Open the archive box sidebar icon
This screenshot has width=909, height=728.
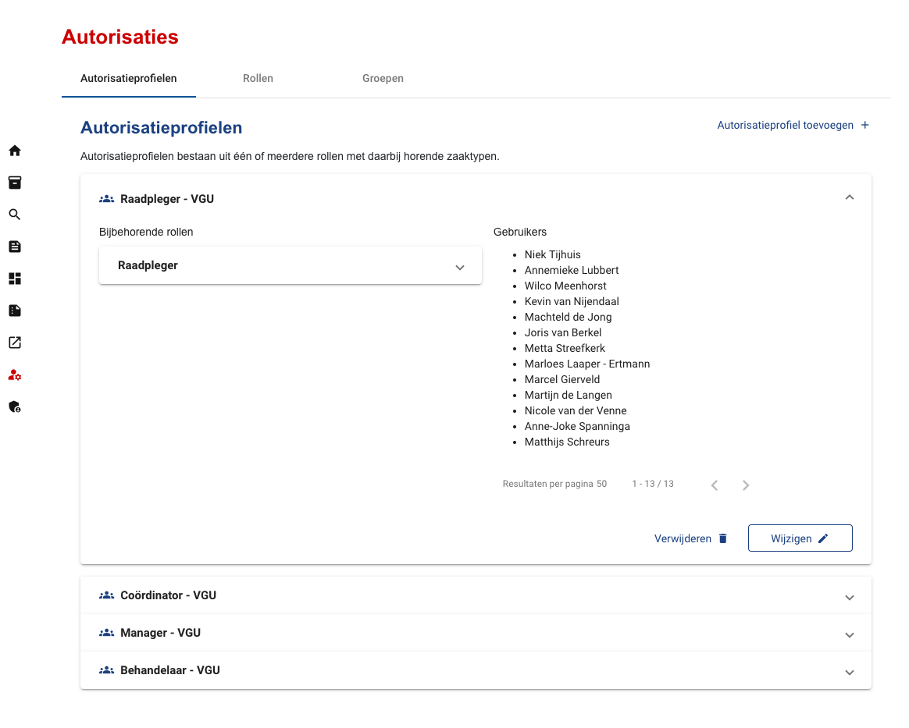(x=15, y=183)
